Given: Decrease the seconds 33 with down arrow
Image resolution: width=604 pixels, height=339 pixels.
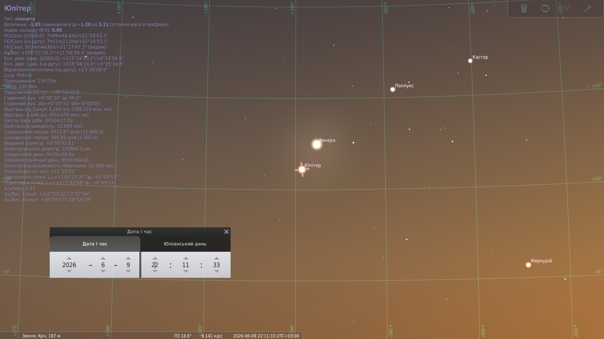Looking at the screenshot, I should tap(216, 271).
